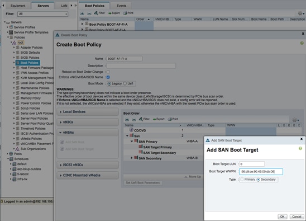The height and width of the screenshot is (221, 306).
Task: Click the Boot Order add (plus) icon
Action: point(127,119)
